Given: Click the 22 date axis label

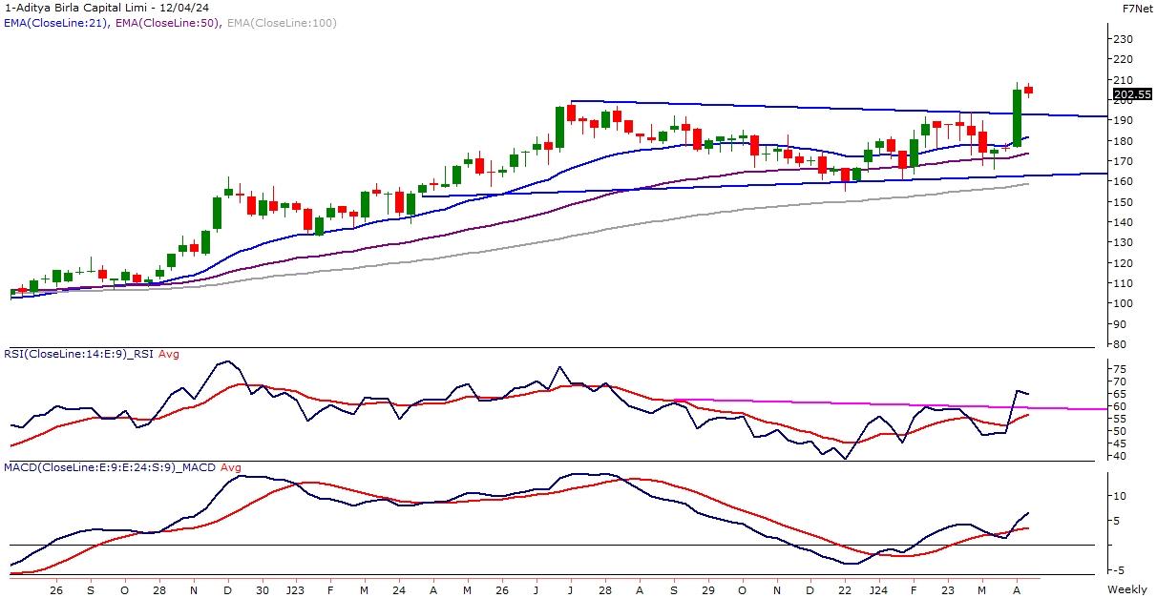Looking at the screenshot, I should [845, 590].
